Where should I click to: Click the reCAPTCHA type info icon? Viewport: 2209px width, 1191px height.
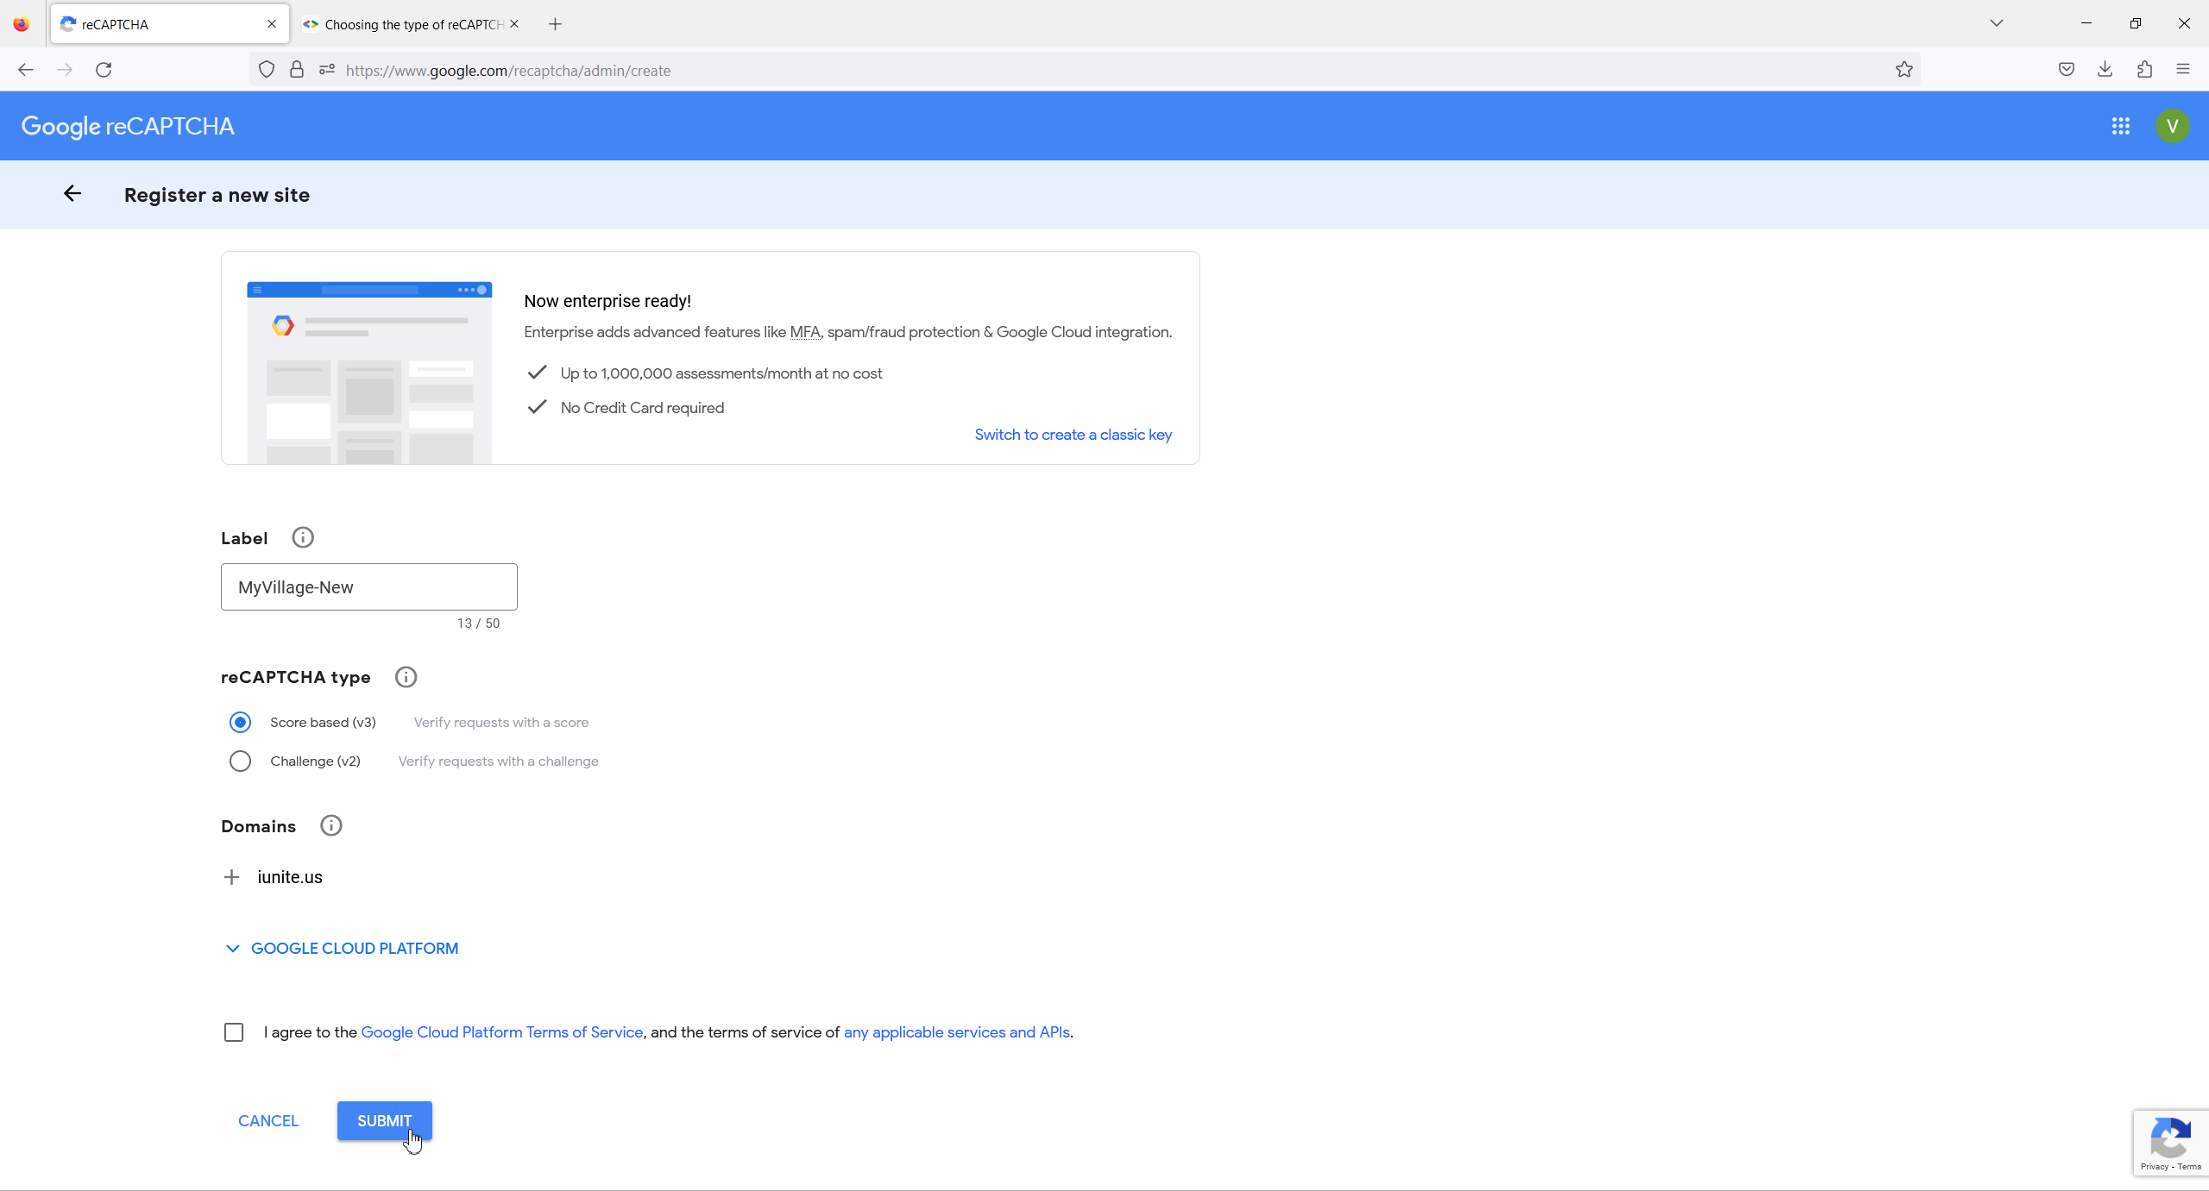click(x=406, y=677)
